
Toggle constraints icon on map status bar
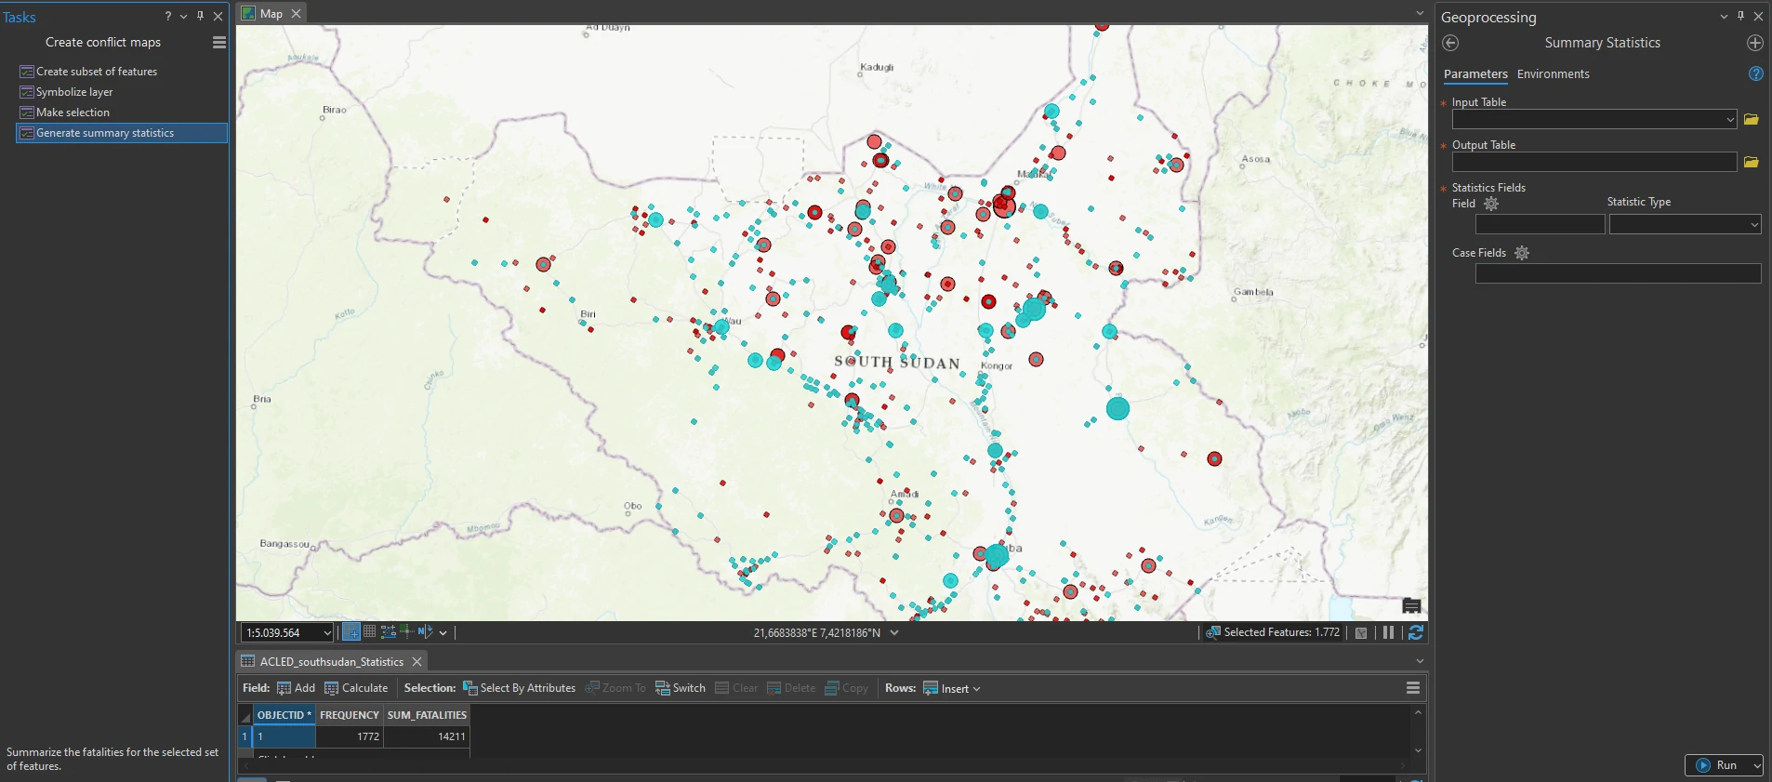click(389, 632)
